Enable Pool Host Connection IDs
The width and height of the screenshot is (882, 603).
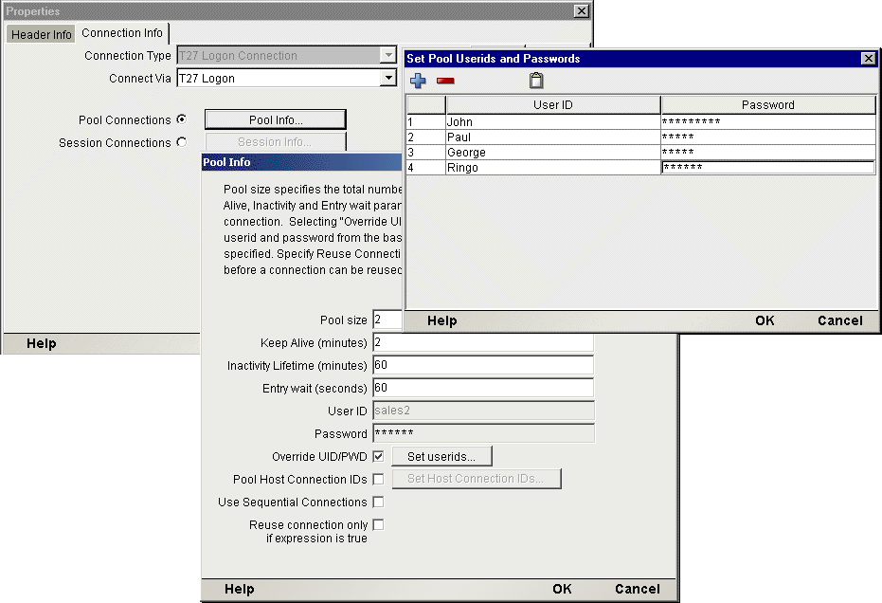[378, 479]
